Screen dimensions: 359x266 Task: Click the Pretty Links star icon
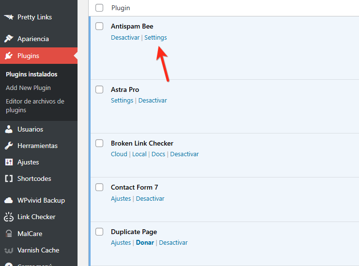[x=9, y=17]
